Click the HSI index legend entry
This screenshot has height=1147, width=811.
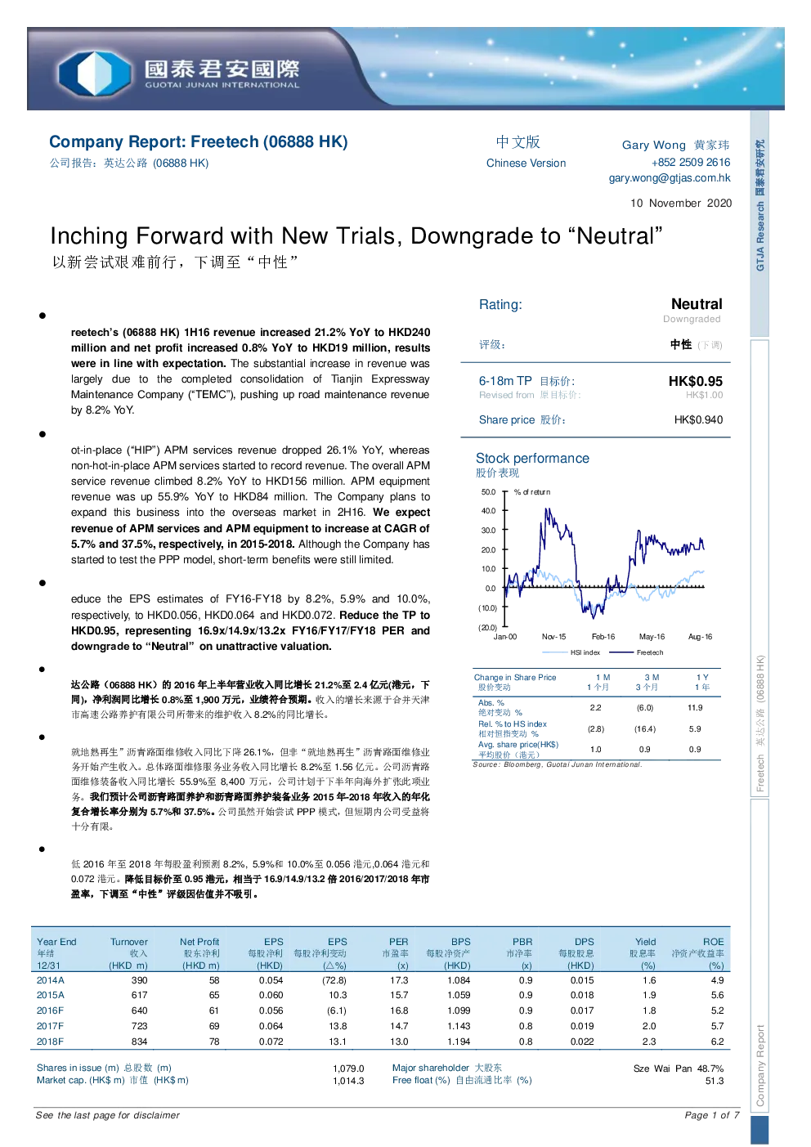[x=571, y=652]
